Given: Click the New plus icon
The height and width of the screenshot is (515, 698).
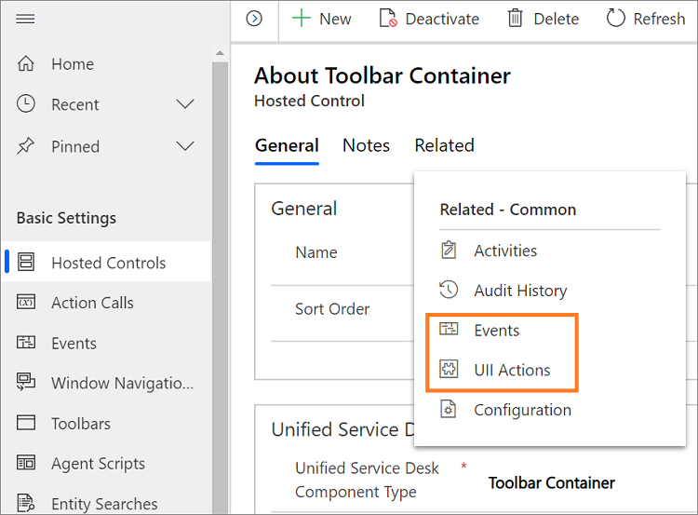Looking at the screenshot, I should 302,19.
